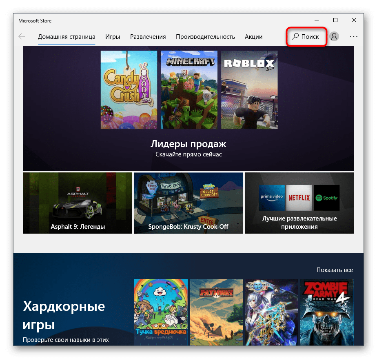377x359 pixels.
Task: Click Скачайте прямо сейчас subtitle
Action: [x=188, y=154]
